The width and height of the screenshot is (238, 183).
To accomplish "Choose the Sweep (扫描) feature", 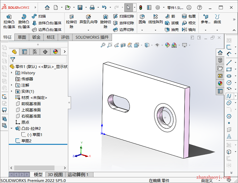I will point(39,16).
